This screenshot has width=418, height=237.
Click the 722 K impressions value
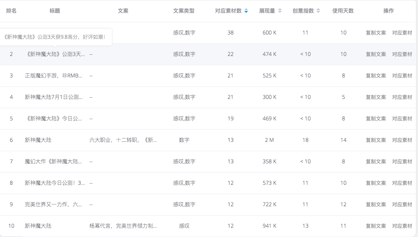(269, 205)
